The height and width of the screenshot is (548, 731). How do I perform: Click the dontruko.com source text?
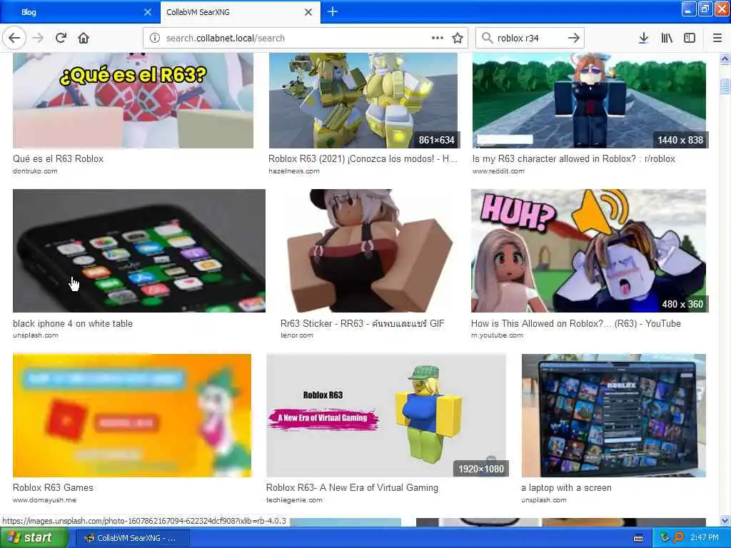[36, 171]
